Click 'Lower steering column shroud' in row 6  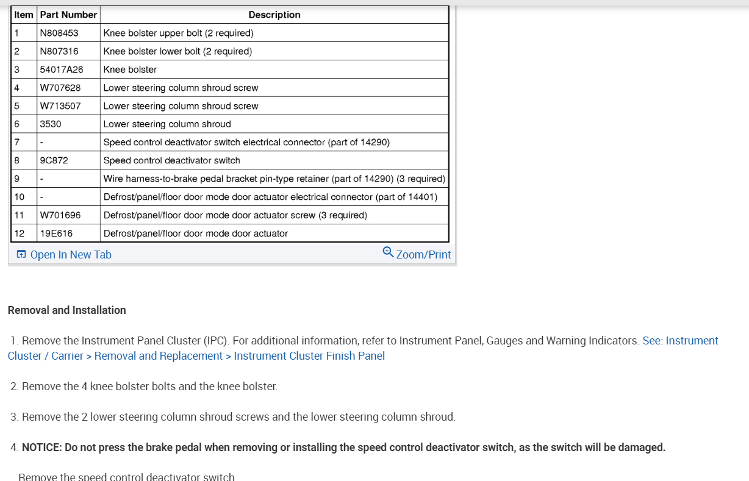pyautogui.click(x=167, y=124)
